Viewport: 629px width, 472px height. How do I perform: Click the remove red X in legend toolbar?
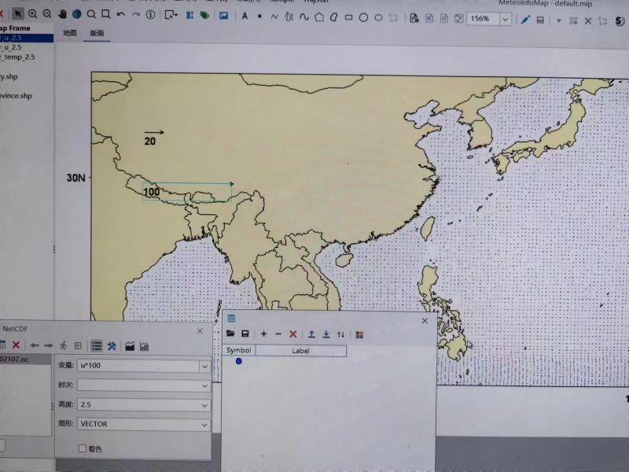click(293, 334)
